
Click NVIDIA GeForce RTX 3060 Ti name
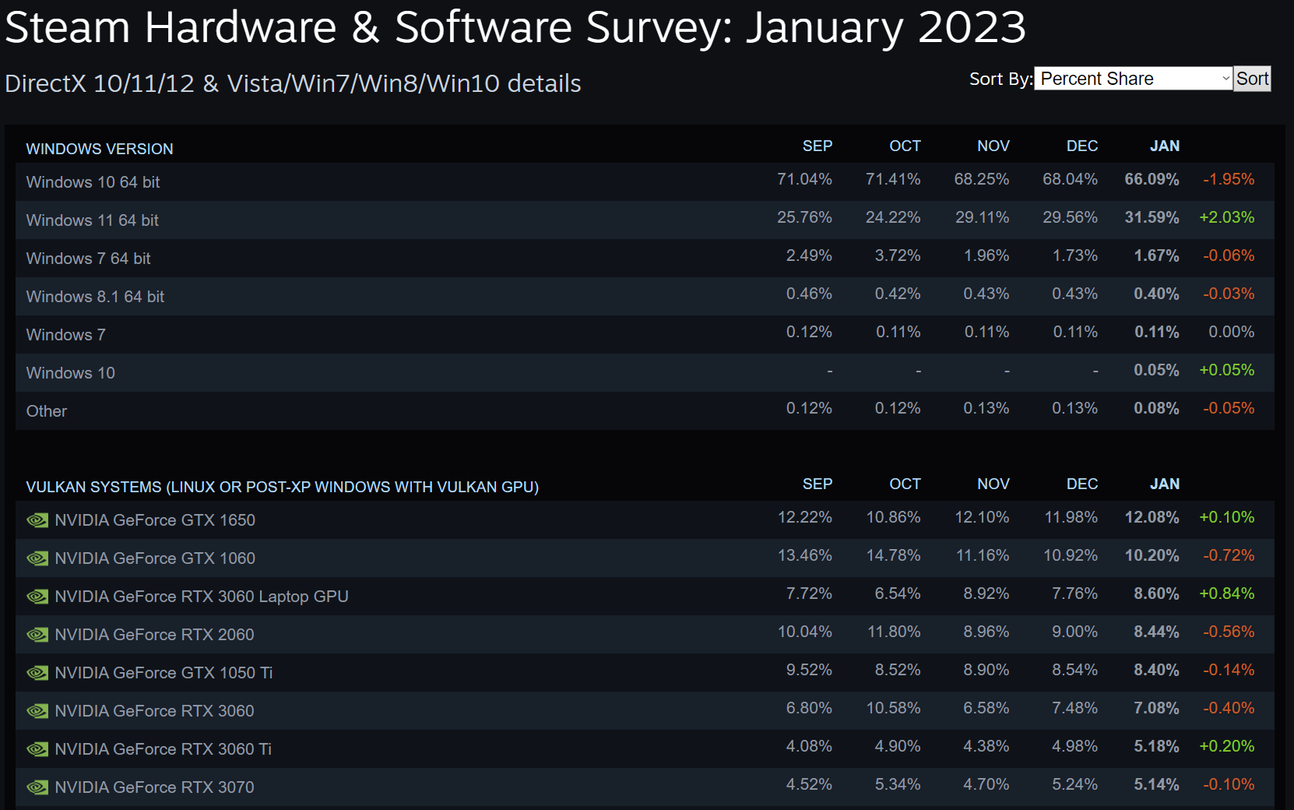click(x=163, y=749)
